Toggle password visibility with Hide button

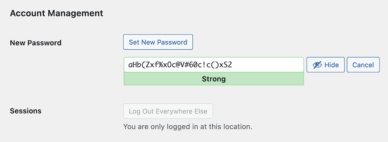click(326, 65)
